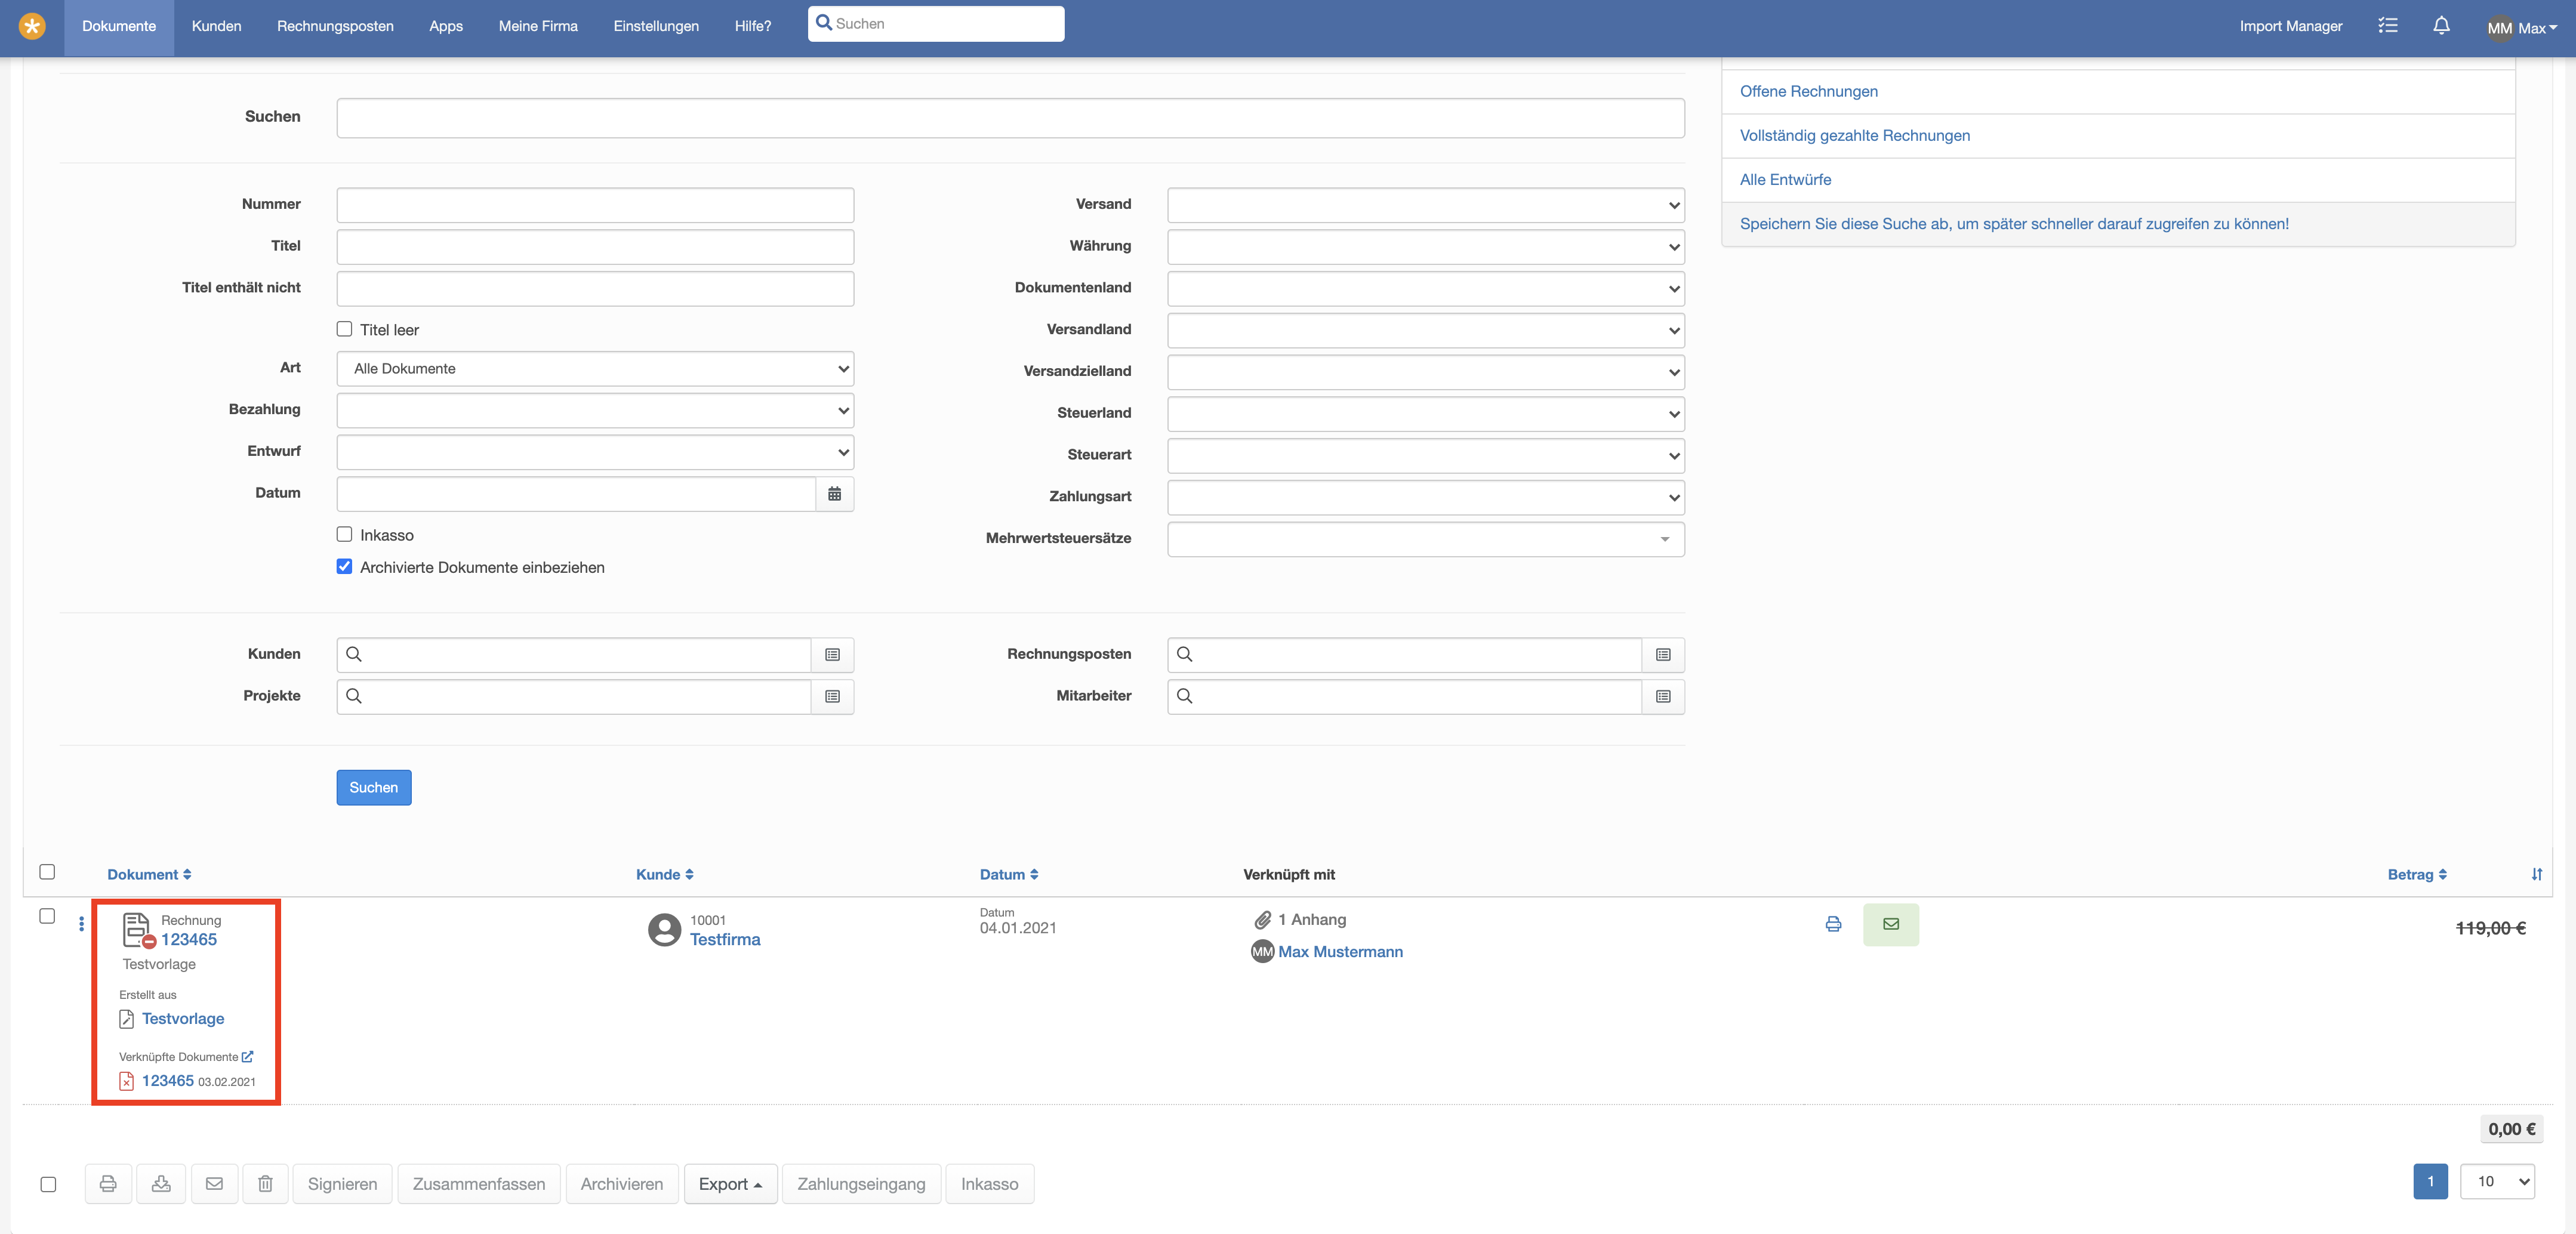Uncheck Archivierte Dokumente einbeziehen

click(x=345, y=566)
